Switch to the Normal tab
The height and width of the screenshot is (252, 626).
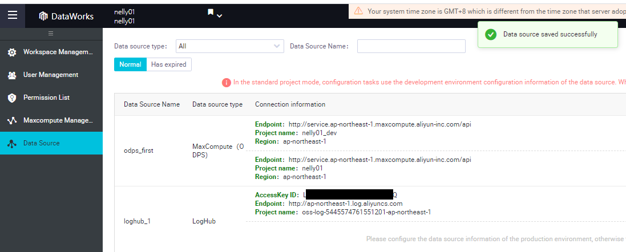click(130, 64)
